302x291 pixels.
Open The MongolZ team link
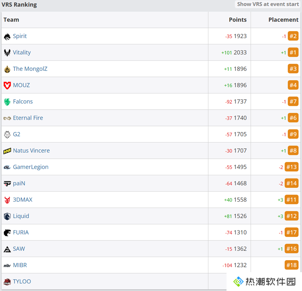pyautogui.click(x=30, y=69)
